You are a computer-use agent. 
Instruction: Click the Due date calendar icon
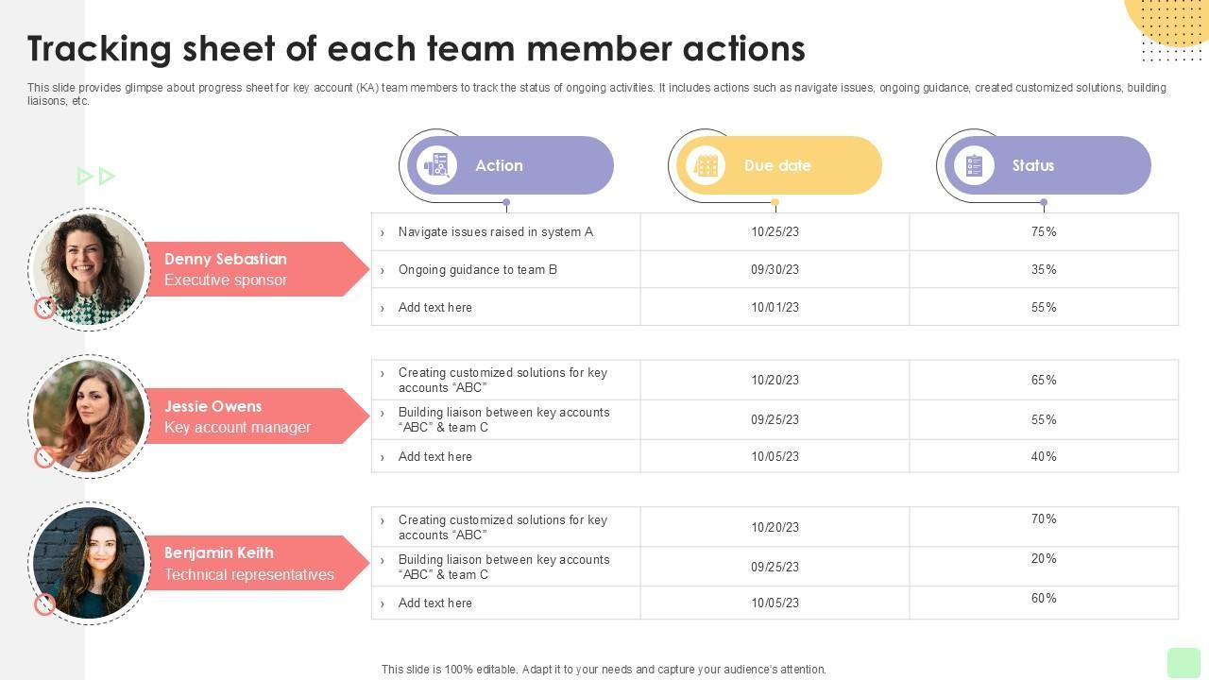coord(706,165)
